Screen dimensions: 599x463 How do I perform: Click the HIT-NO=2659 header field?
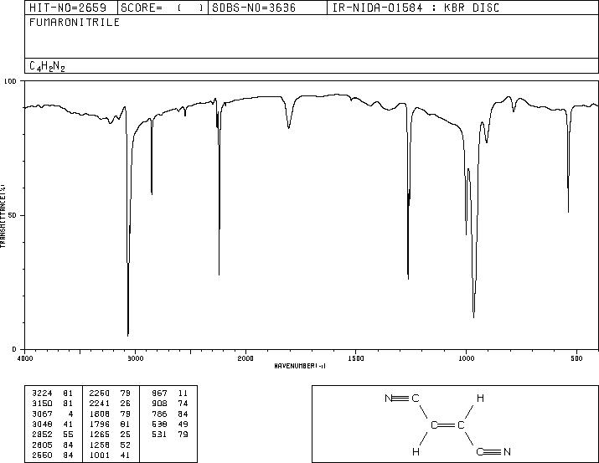[x=68, y=8]
